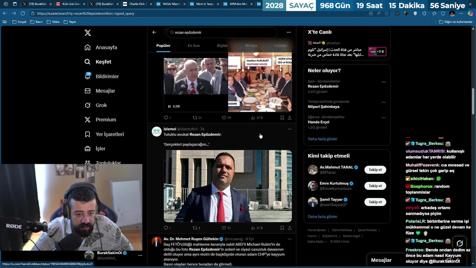
Task: Repost the izlemci post with 9 reposts
Action: tap(196, 228)
